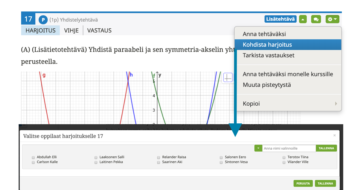Click the graph crosshair move icon
Screen dimensions: 355x190
coord(228,78)
